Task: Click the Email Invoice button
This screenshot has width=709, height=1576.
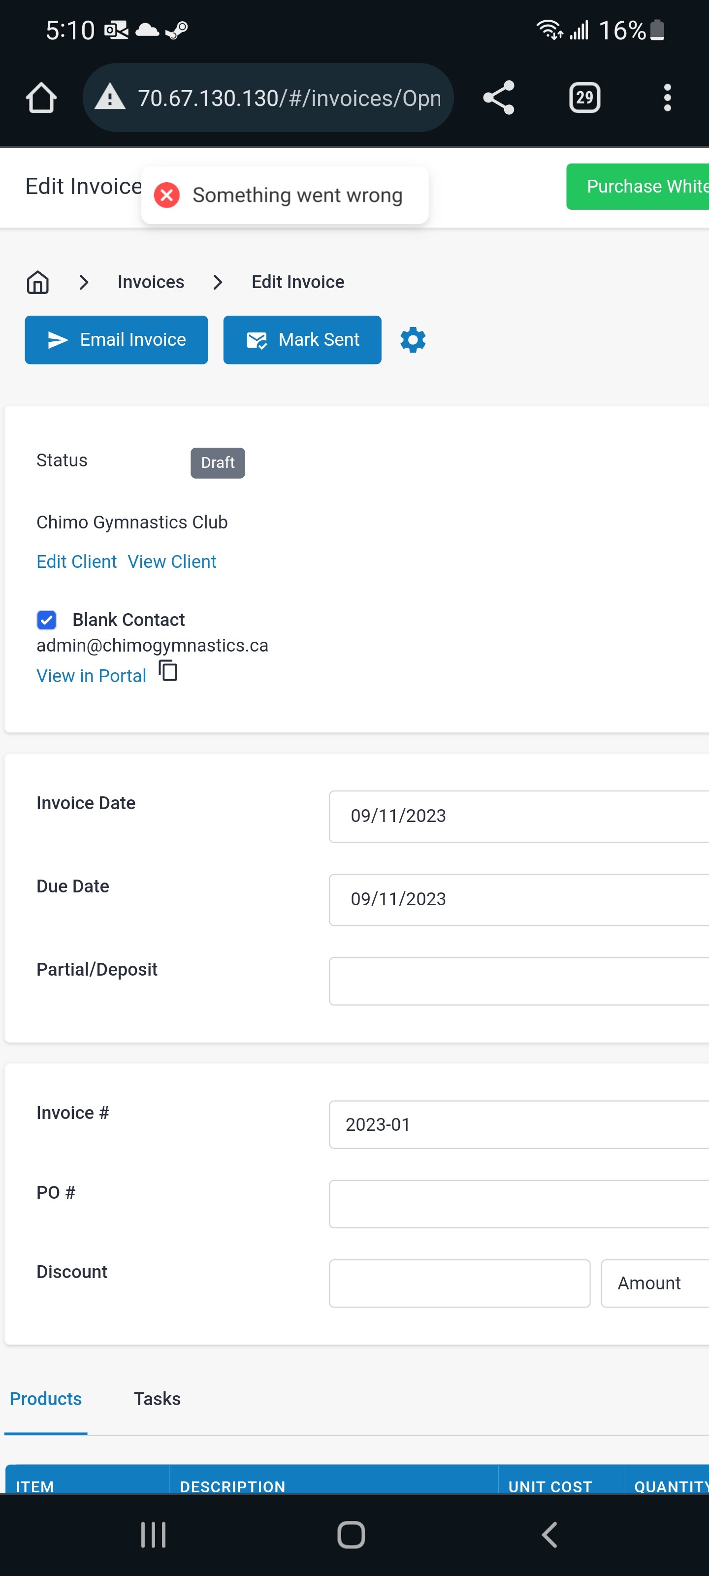Action: 116,339
